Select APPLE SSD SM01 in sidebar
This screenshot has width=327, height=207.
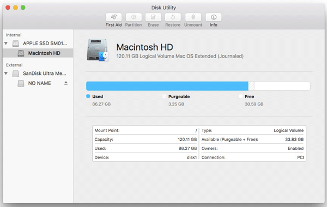45,43
